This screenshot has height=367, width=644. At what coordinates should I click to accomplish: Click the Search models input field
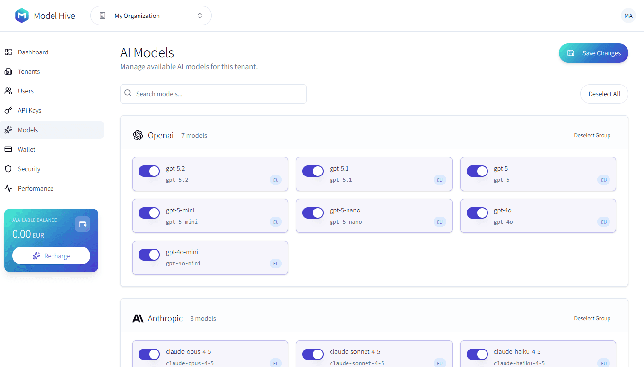pos(213,93)
